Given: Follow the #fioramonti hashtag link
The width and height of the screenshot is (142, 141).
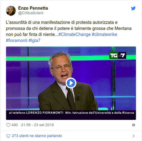Looking at the screenshot, I should coord(17,40).
